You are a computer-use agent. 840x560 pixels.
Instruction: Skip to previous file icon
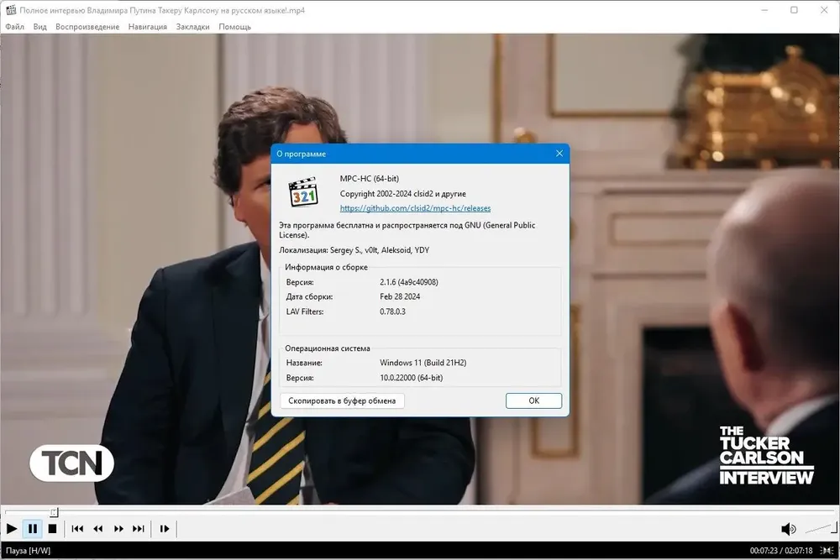pyautogui.click(x=77, y=529)
